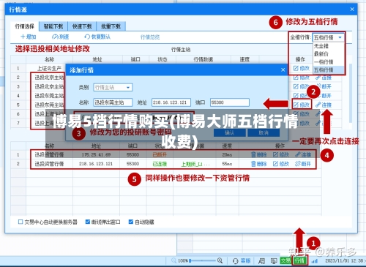Click the 地址 field 218.16.123.121 in dialog

point(171,102)
